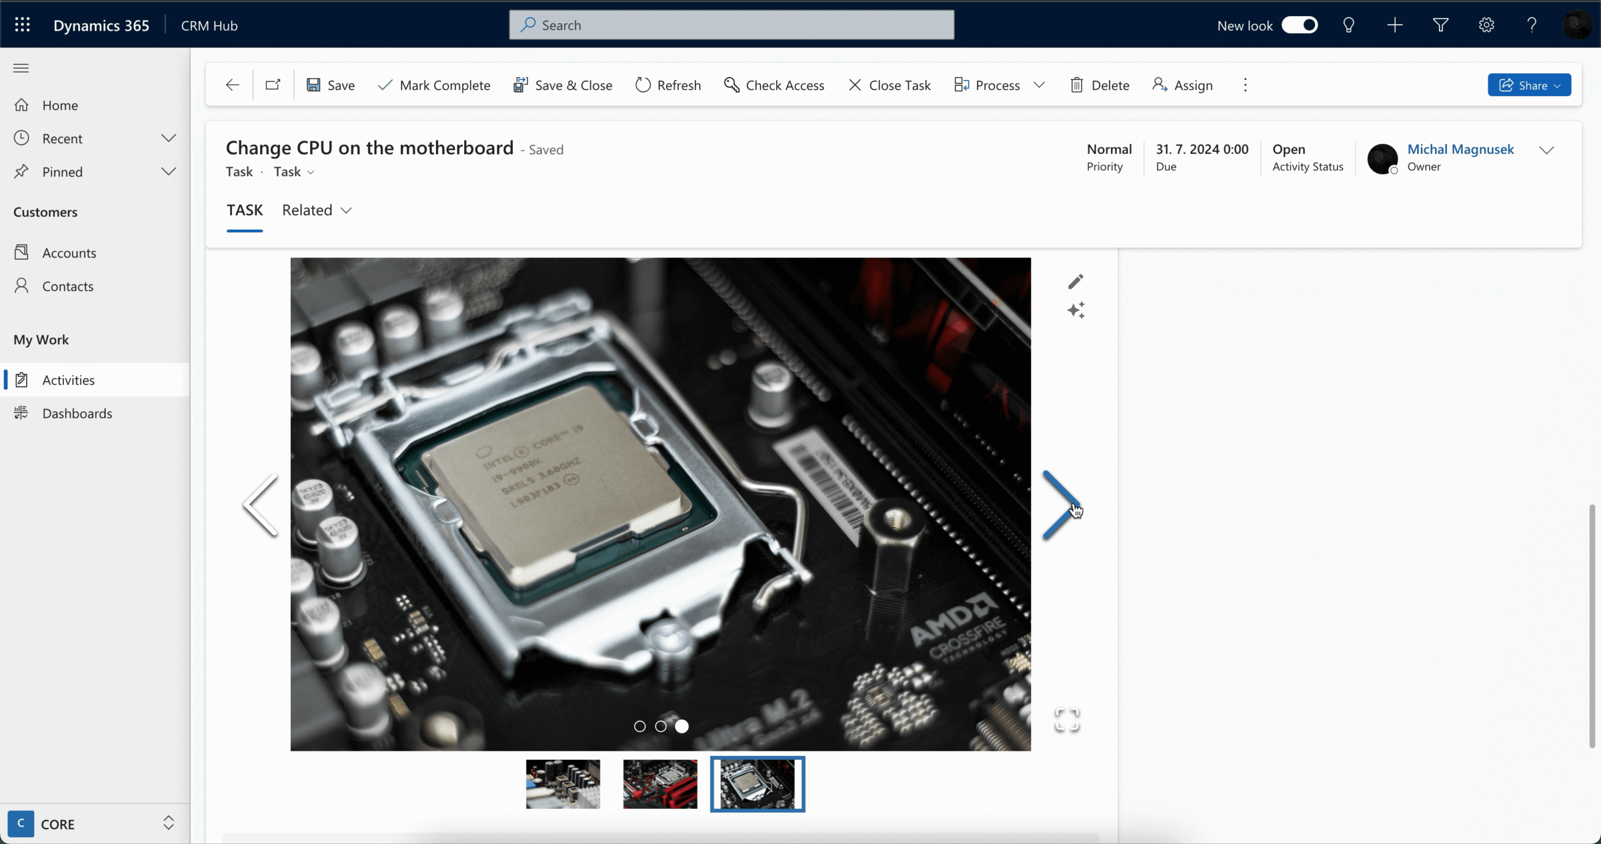The width and height of the screenshot is (1601, 844).
Task: Go to Home in sidebar
Action: tap(95, 105)
